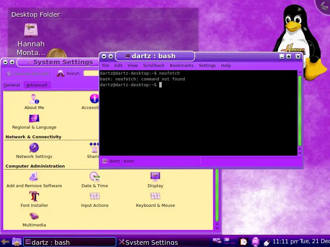Launch Add and Remove Software
The image size is (330, 247).
[x=34, y=180]
